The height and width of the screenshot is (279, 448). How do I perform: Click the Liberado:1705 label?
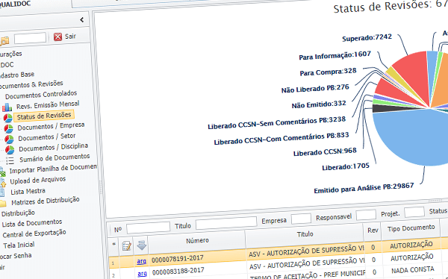point(346,167)
